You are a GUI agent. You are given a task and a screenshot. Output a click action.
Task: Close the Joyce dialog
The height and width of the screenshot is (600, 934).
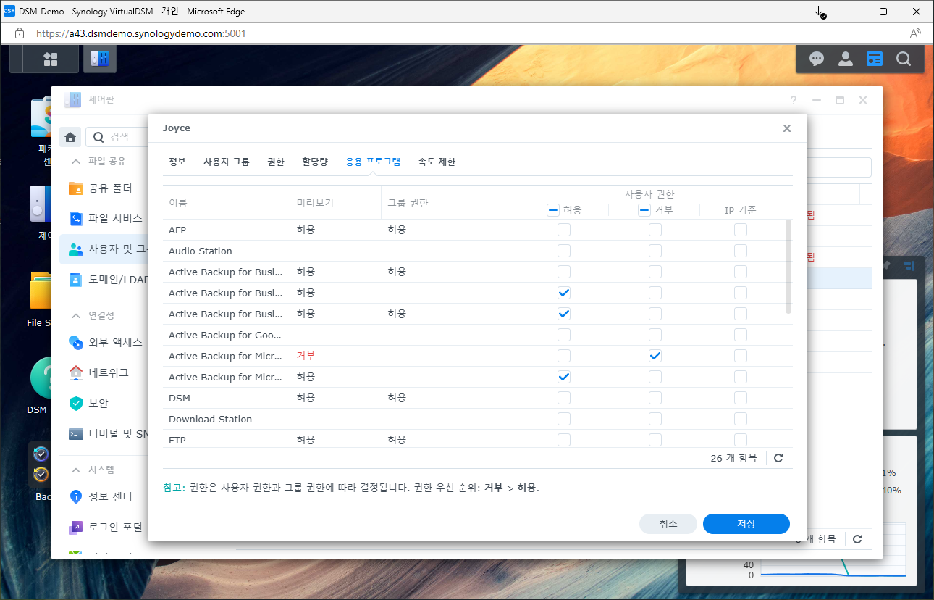tap(787, 128)
